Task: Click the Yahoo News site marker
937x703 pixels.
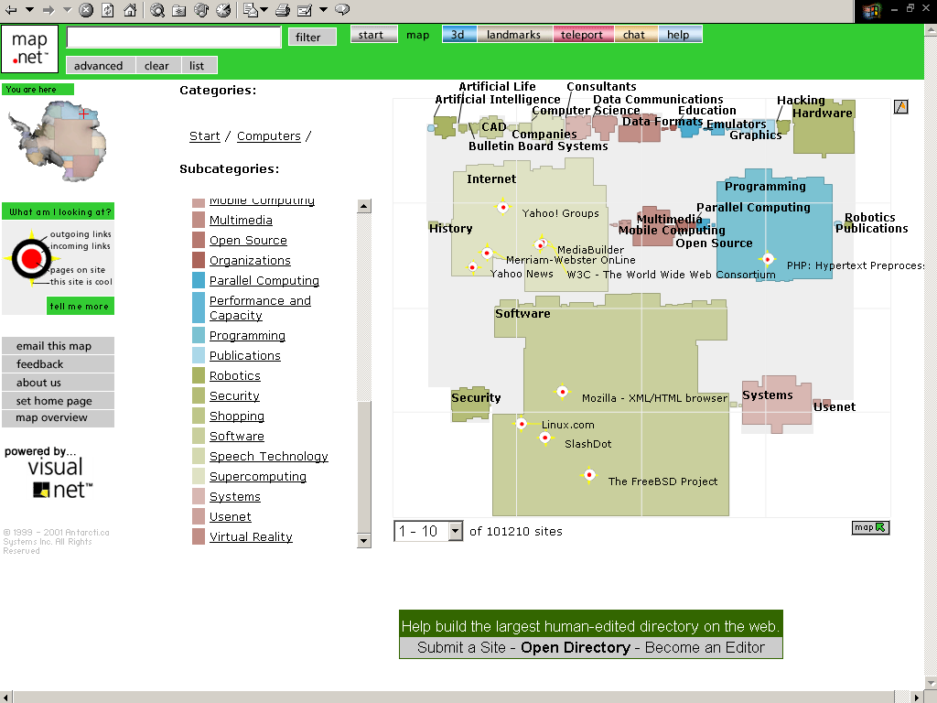Action: pos(473,266)
